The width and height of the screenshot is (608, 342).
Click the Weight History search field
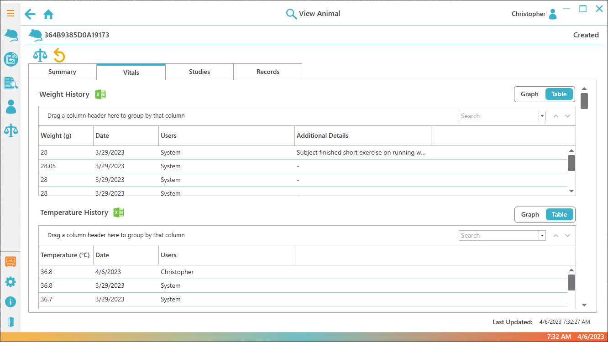[498, 116]
